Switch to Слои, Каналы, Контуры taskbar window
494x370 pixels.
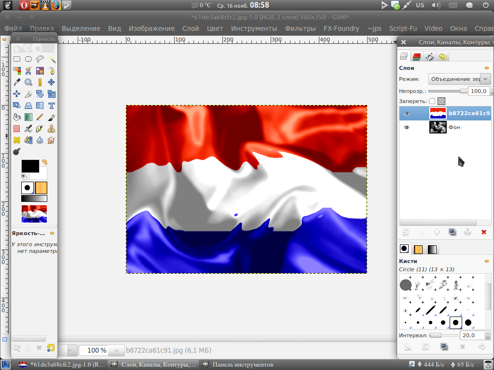153,365
